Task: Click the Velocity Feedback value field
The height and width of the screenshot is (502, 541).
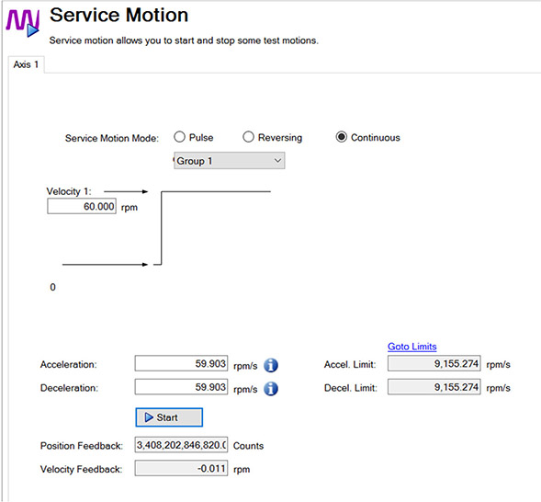Action: pyautogui.click(x=181, y=468)
